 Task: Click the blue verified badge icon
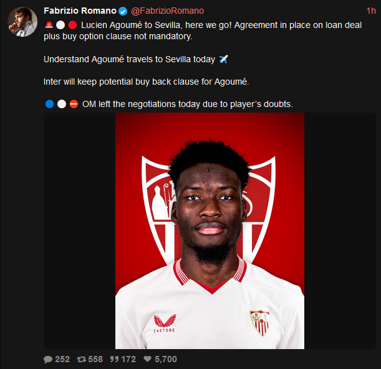tap(123, 11)
